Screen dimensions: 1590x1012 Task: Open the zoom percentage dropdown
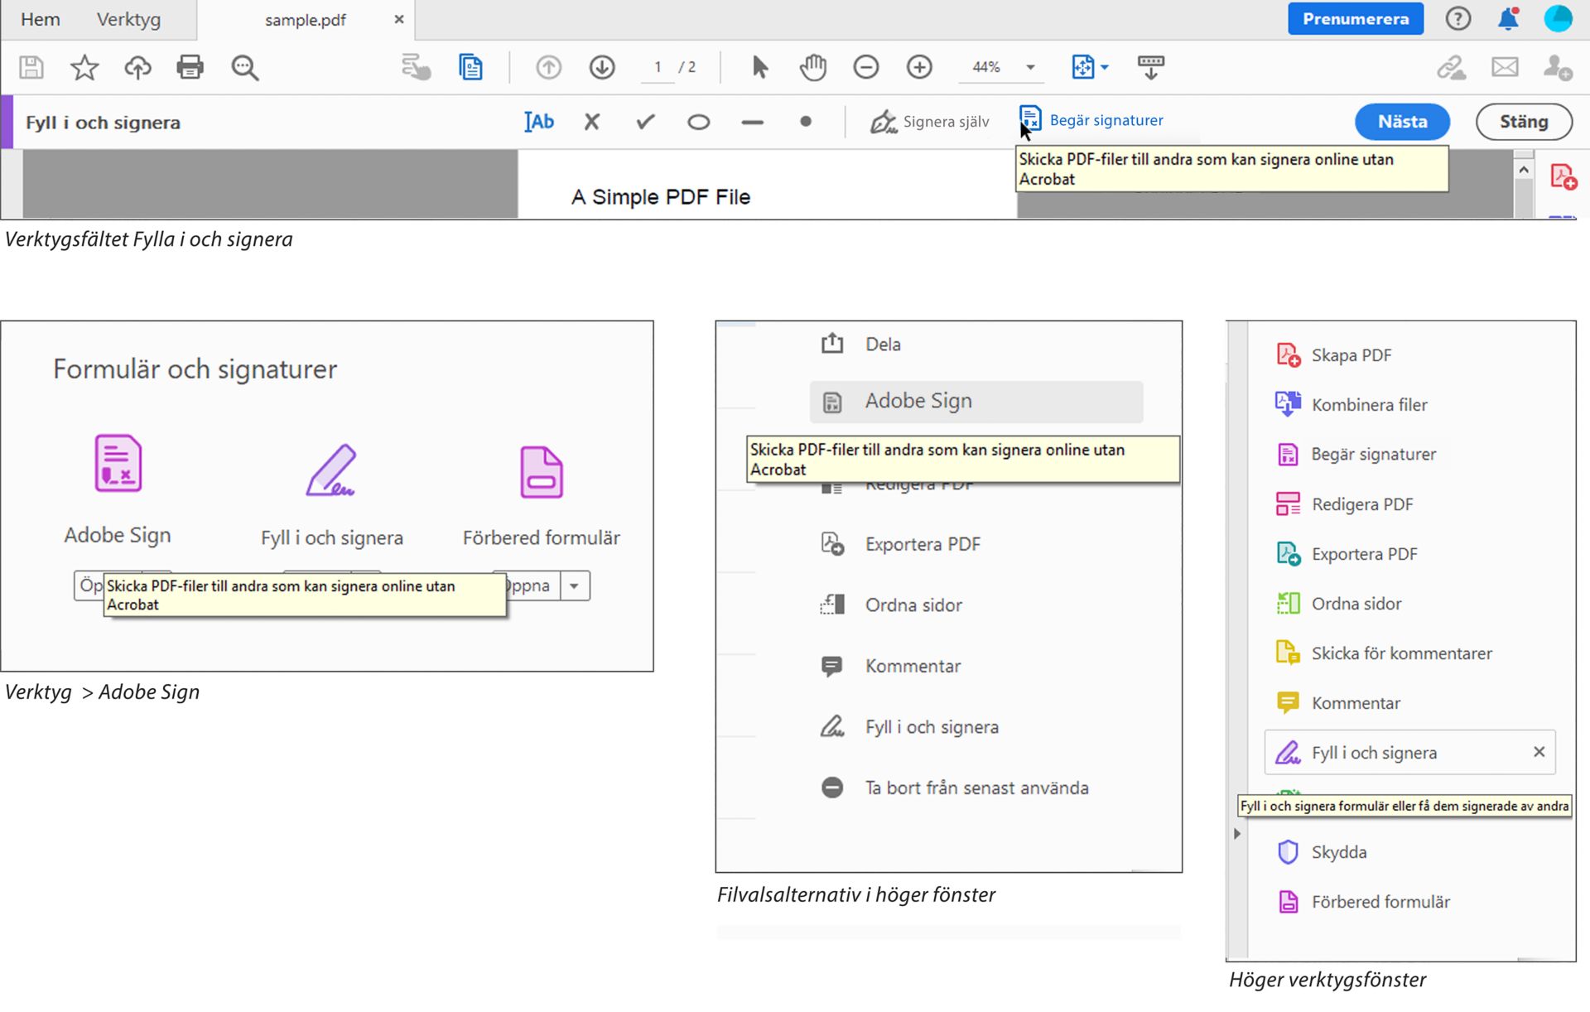1030,67
